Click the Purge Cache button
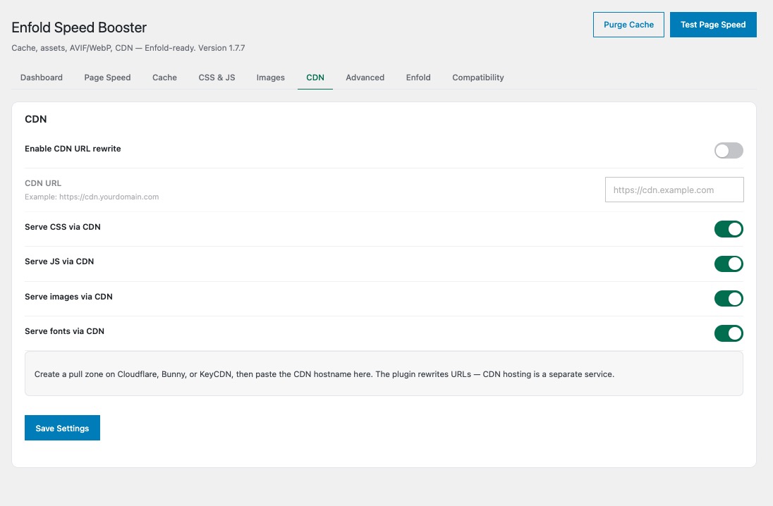This screenshot has width=773, height=506. pos(628,25)
